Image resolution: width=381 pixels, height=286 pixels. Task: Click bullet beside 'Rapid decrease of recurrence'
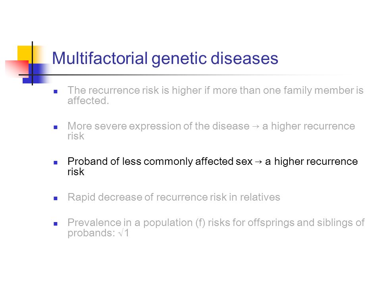(x=56, y=198)
